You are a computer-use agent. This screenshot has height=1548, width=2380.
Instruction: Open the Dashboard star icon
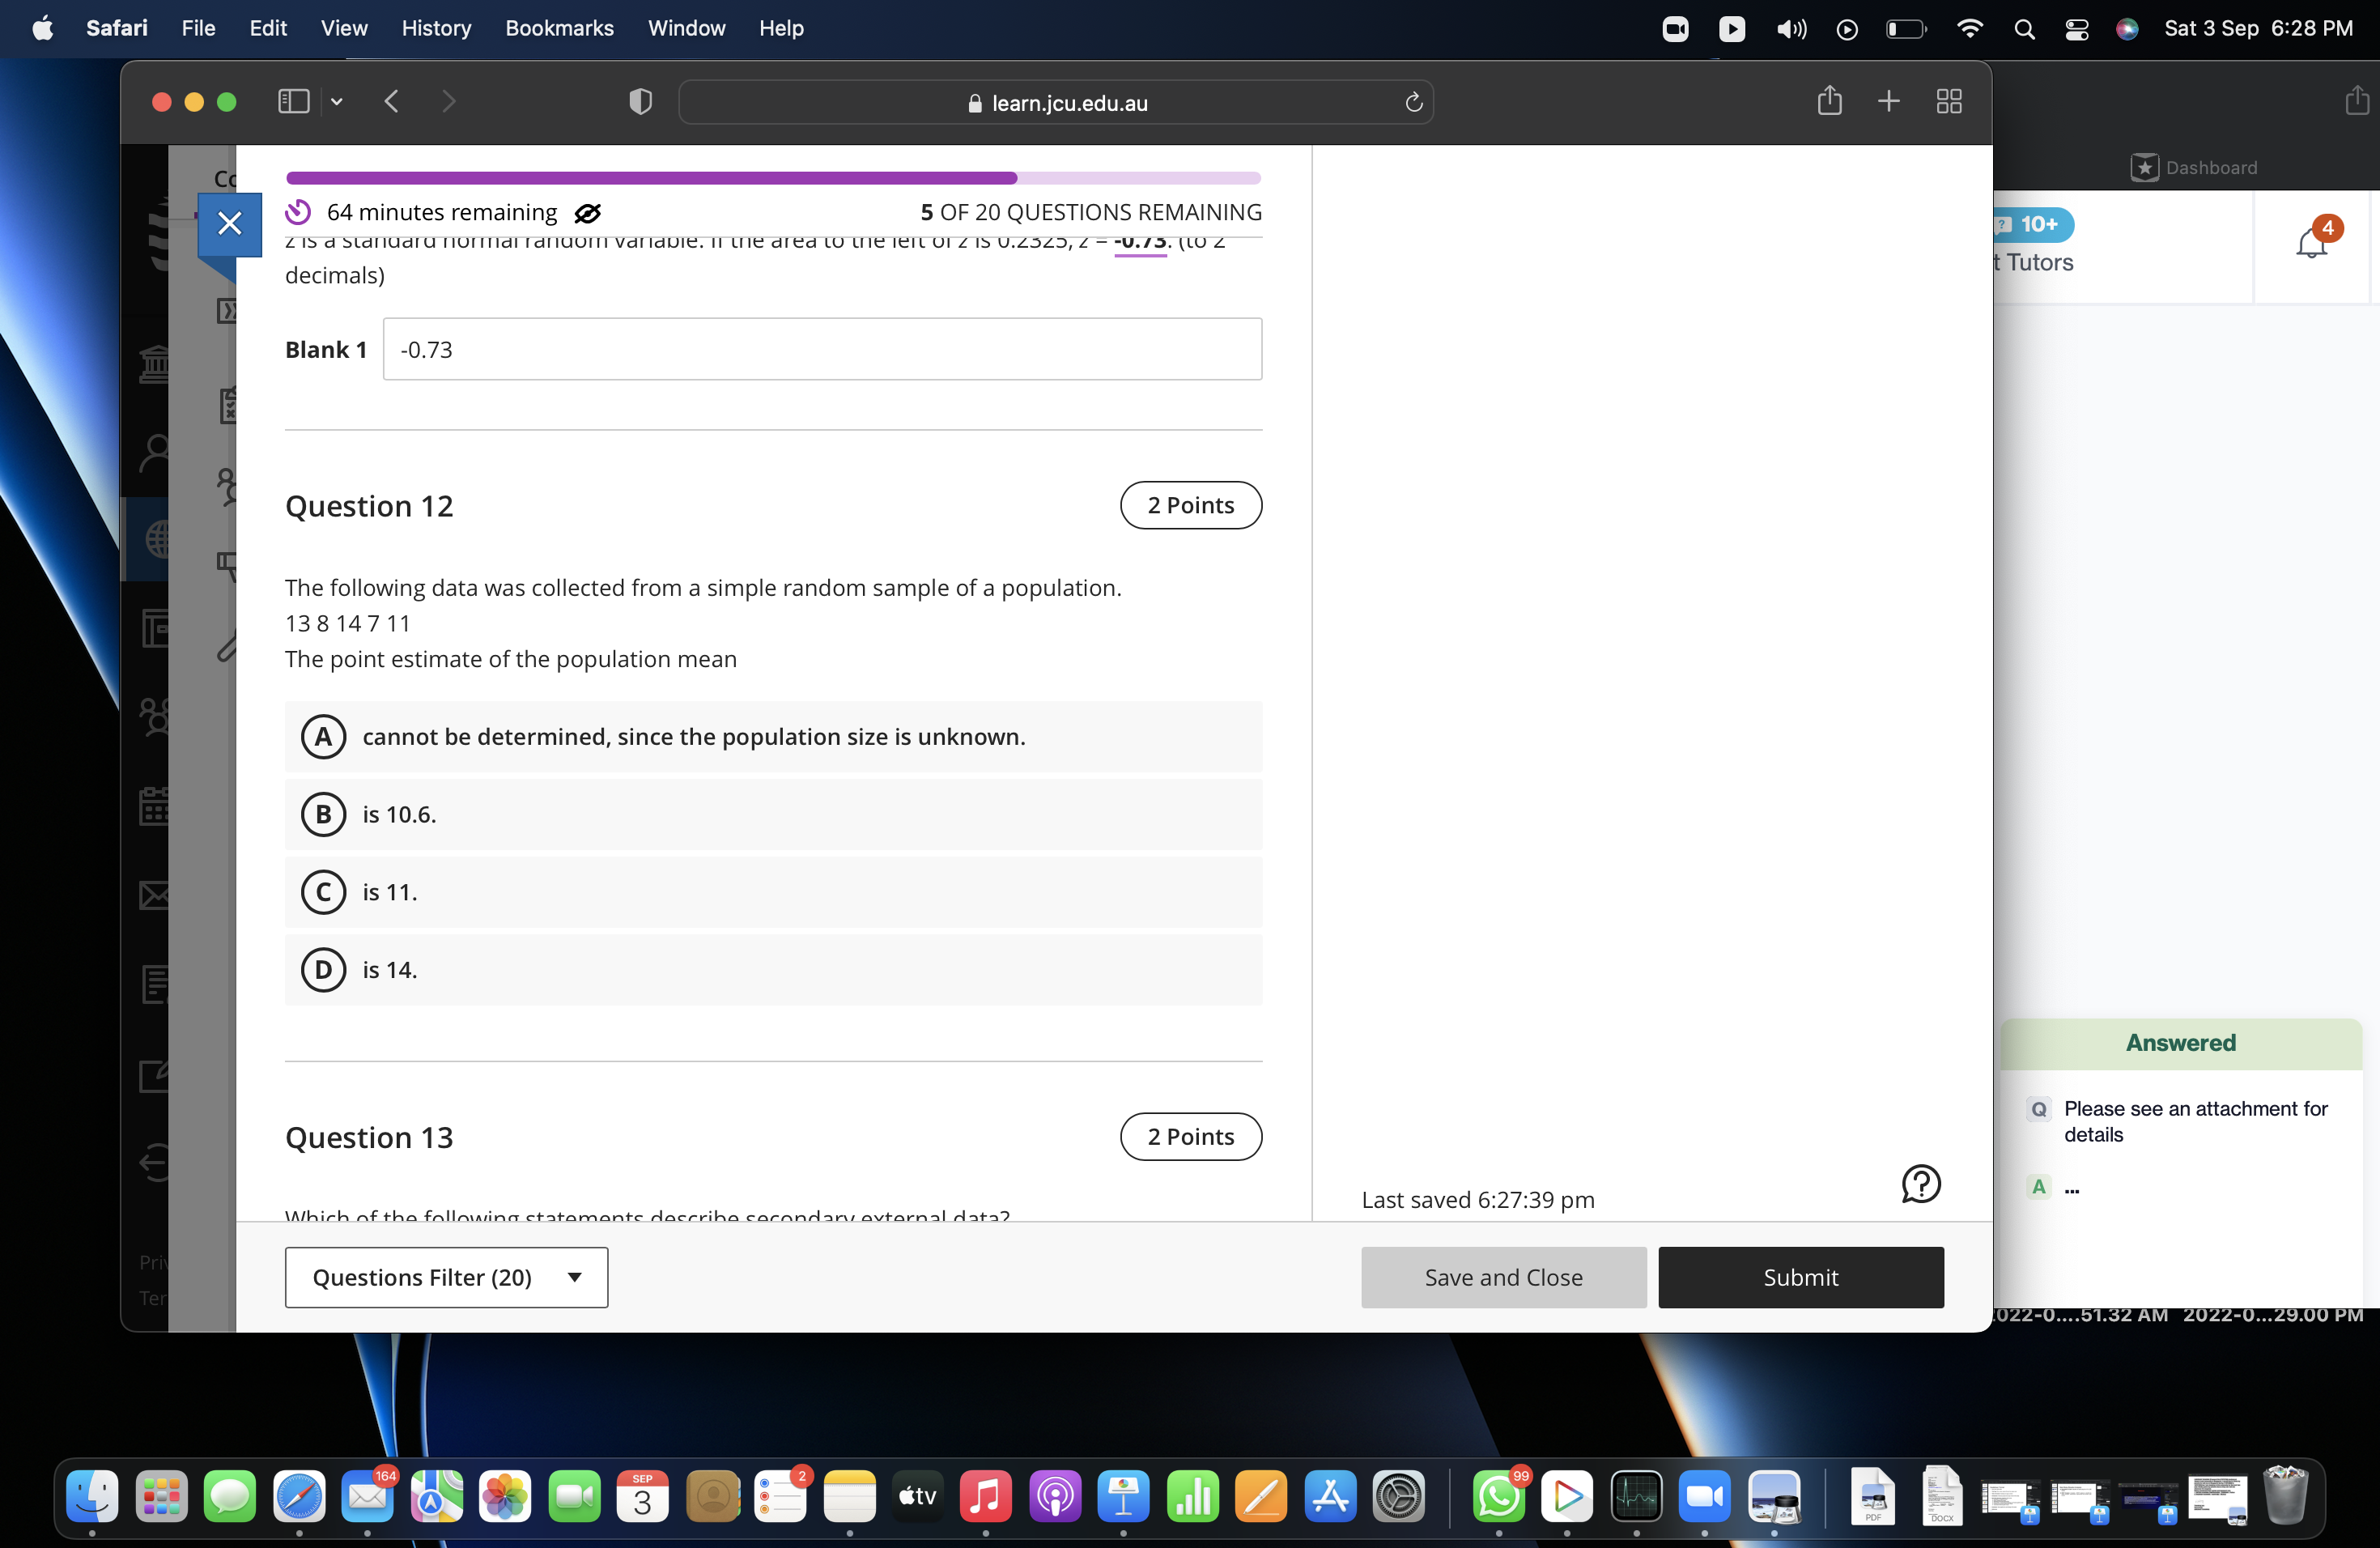pos(2145,167)
